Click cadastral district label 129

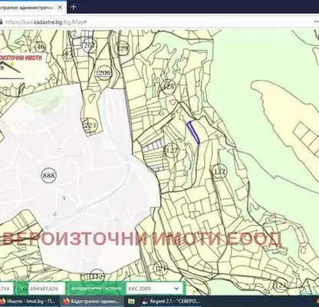coord(123,48)
